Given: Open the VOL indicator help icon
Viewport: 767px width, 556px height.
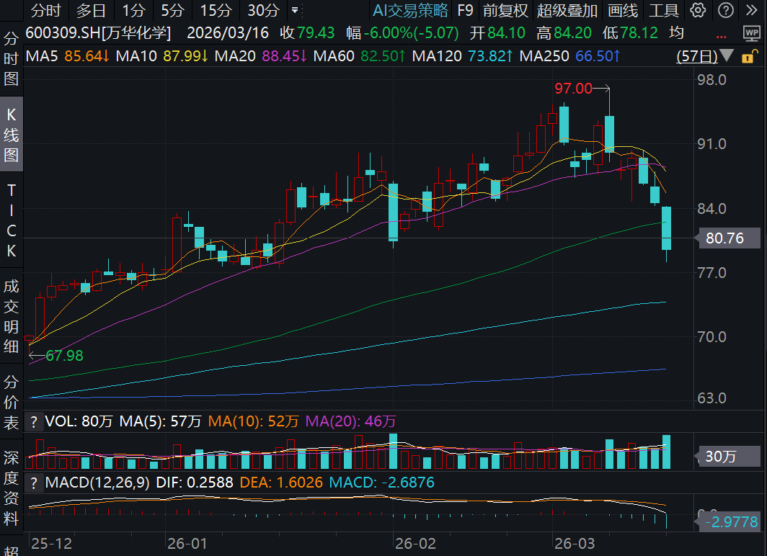Looking at the screenshot, I should click(x=33, y=421).
